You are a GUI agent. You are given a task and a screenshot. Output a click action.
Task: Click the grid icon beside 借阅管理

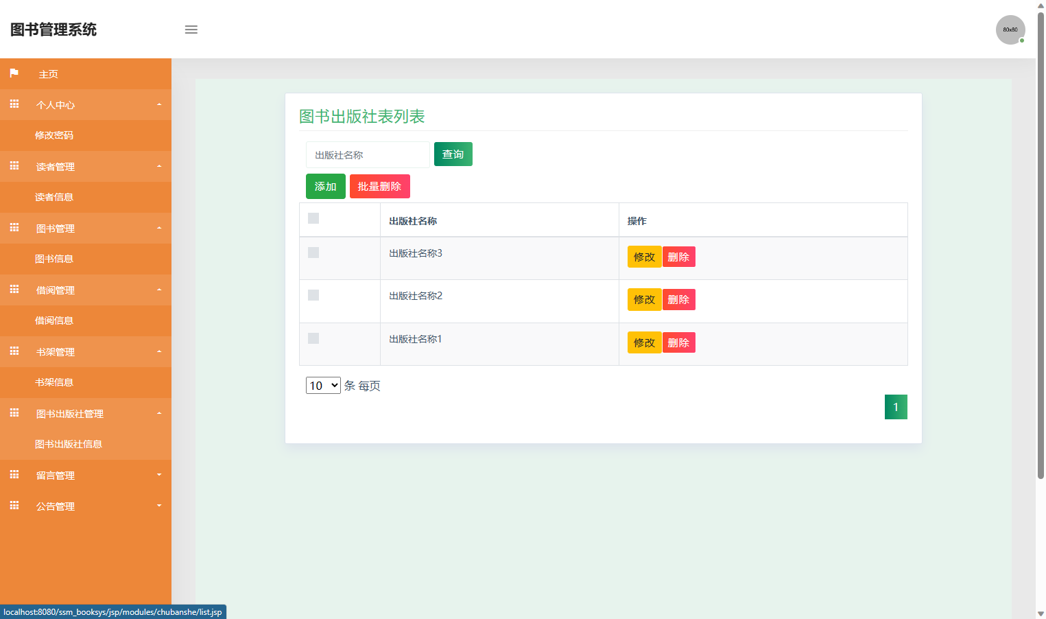tap(14, 290)
